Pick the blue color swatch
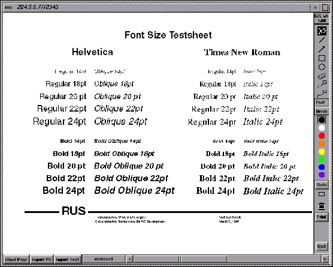Image resolution: width=333 pixels, height=267 pixels. point(322,167)
